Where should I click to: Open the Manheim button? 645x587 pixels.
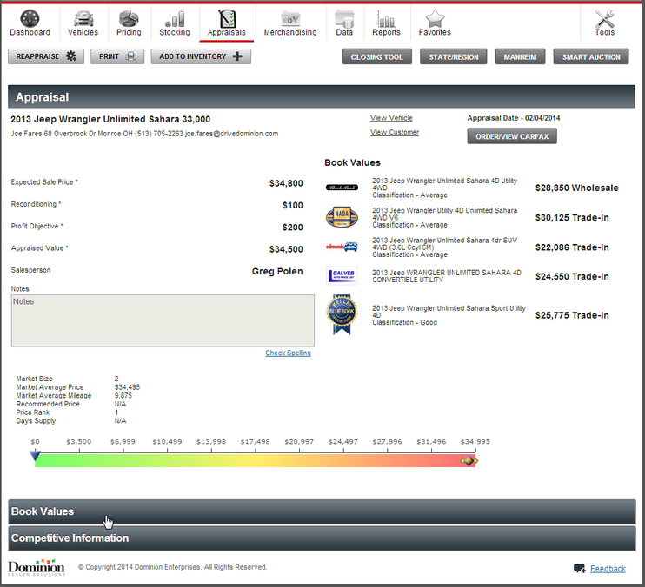[x=520, y=56]
